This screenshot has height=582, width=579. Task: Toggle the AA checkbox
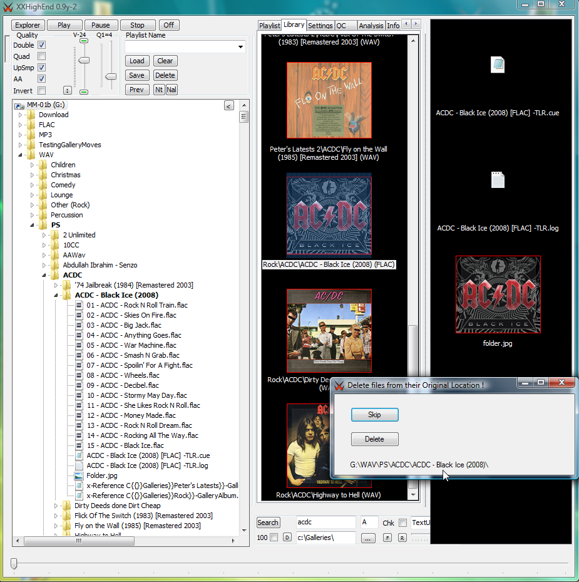41,79
